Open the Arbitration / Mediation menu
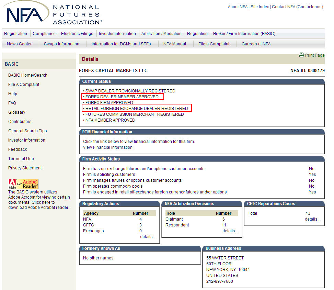Screen dimensions: 334x290 161,34
